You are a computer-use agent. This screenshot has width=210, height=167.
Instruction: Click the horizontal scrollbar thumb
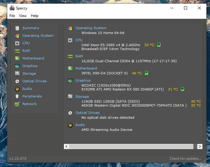(131, 146)
